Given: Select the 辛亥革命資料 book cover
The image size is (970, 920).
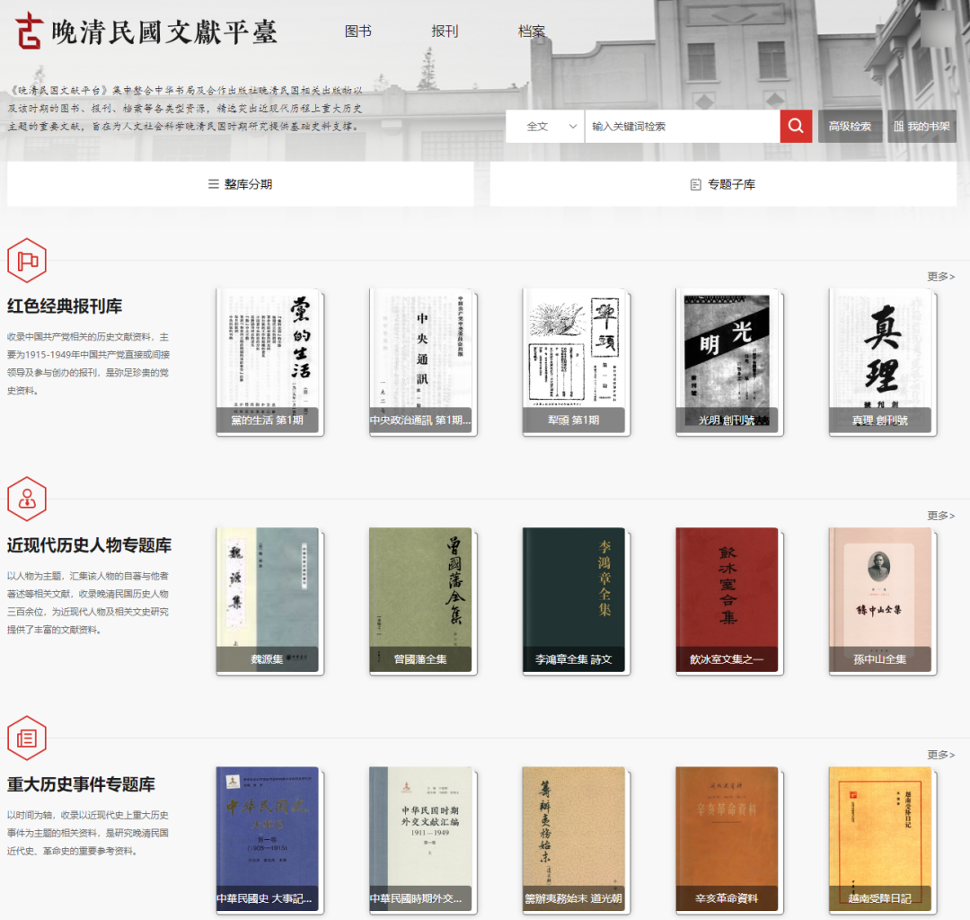Looking at the screenshot, I should coord(727,839).
